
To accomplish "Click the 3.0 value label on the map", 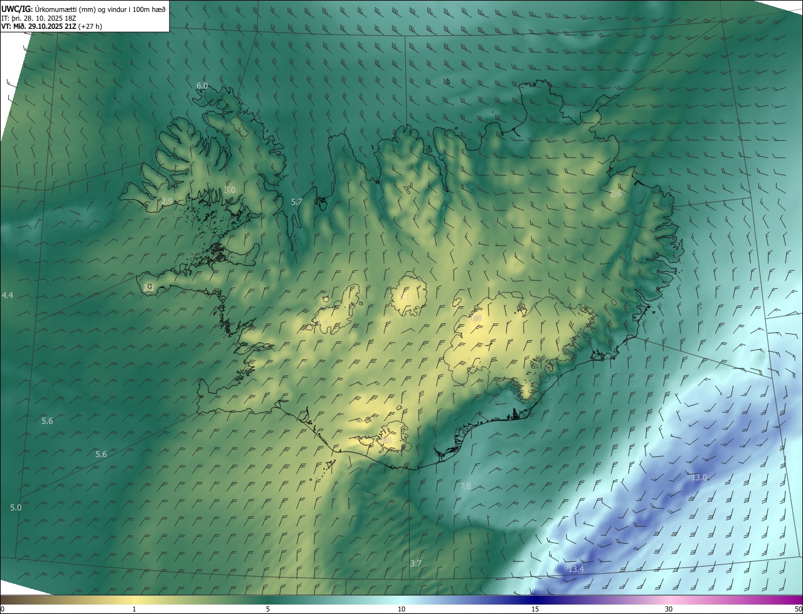I will pos(230,190).
